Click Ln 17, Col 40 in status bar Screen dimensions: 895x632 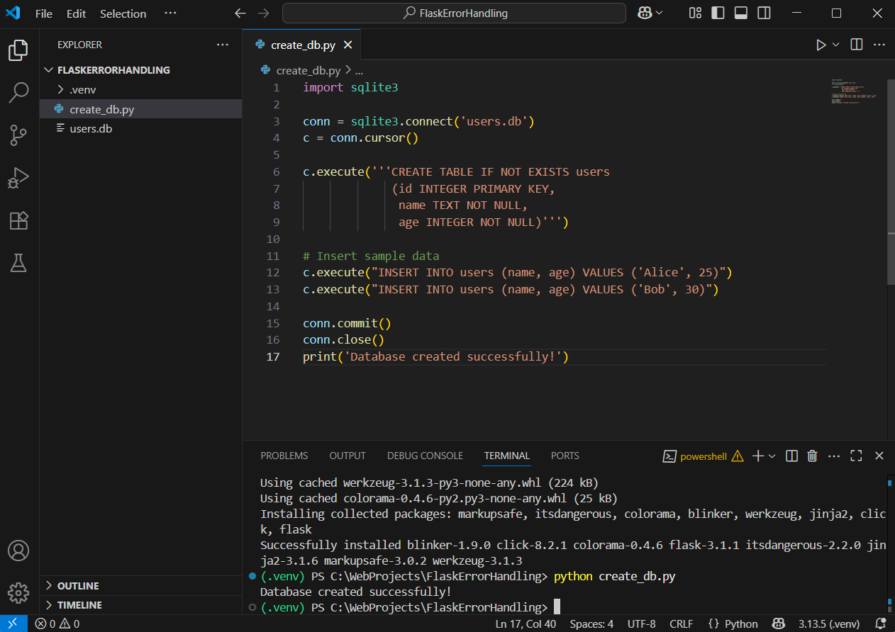point(526,623)
